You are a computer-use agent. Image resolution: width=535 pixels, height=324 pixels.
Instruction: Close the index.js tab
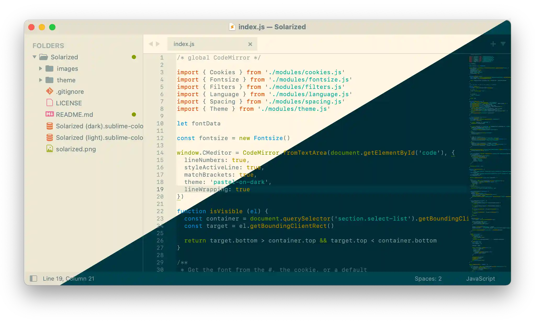coord(250,44)
